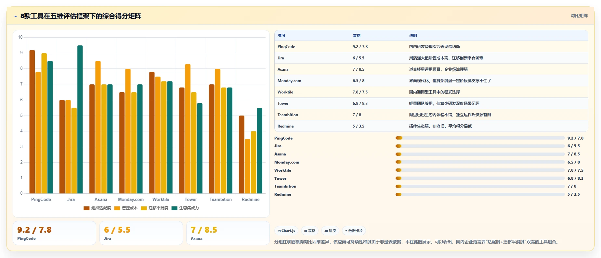The width and height of the screenshot is (601, 258).
Task: Click the Monday.com progress bar
Action: [x=480, y=162]
